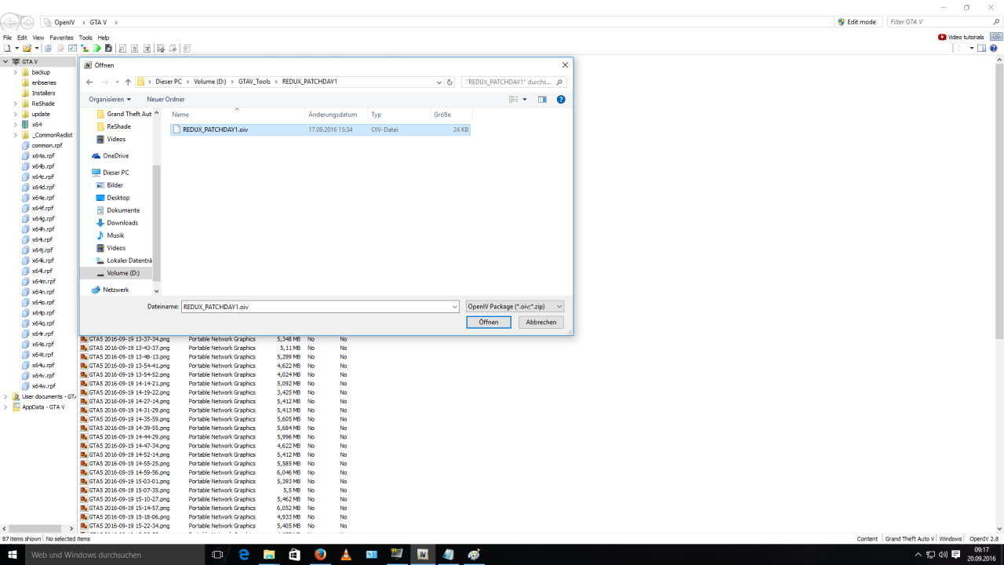Screen dimensions: 1004x565
Task: Click the OpenIV taskbar icon
Action: 423,554
